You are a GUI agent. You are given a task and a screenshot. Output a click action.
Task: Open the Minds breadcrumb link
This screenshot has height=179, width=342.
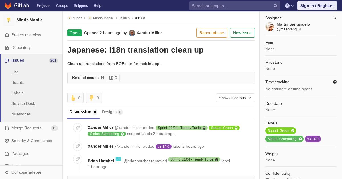[77, 18]
